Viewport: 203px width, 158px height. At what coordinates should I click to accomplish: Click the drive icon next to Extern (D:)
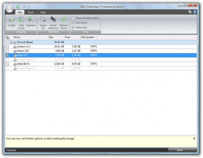coord(15,51)
